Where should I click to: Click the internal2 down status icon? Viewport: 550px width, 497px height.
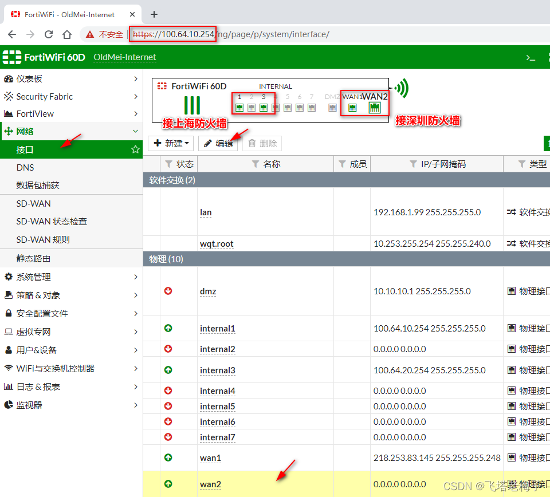tap(168, 349)
